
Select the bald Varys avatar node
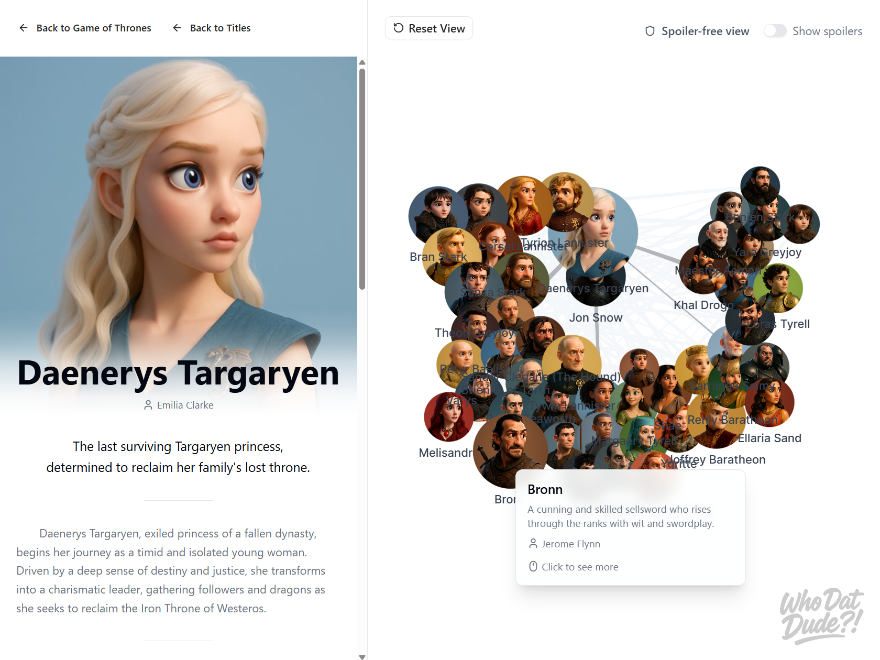coord(459,361)
